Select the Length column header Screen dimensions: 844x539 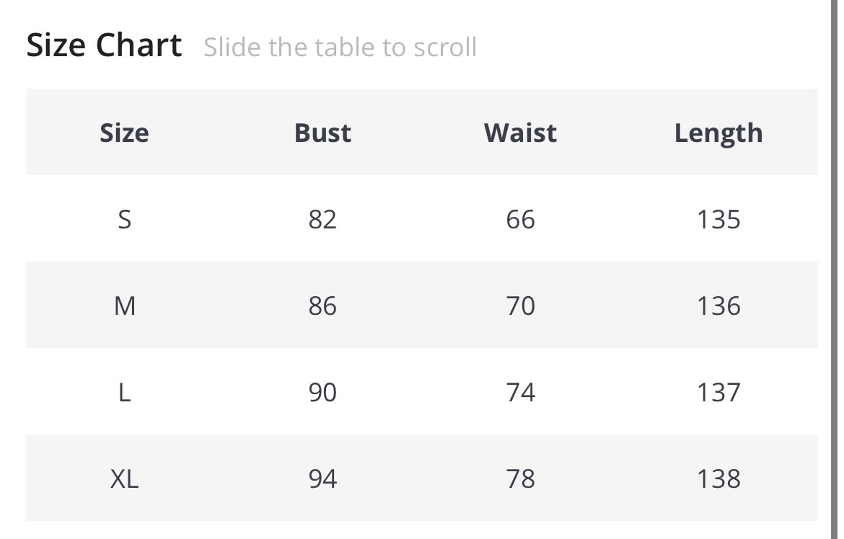click(x=718, y=133)
